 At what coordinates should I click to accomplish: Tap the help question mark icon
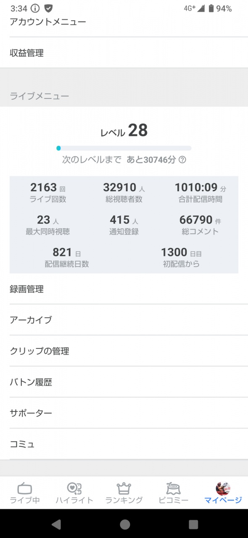click(x=182, y=160)
